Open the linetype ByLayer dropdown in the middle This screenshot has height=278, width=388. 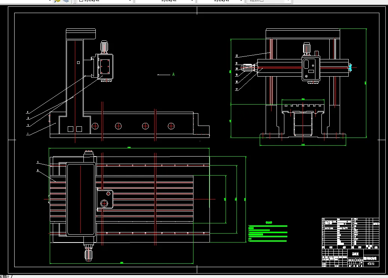pyautogui.click(x=165, y=1)
